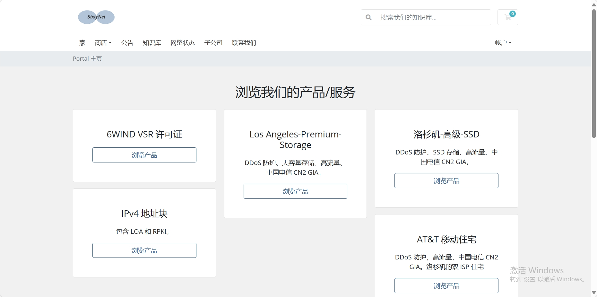Open the 联系我们 contact page
597x297 pixels.
[244, 43]
